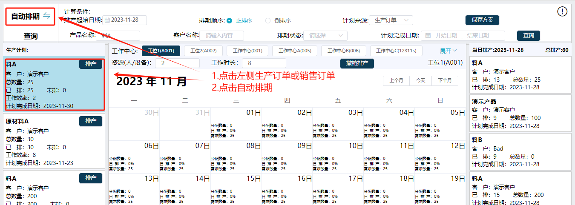Click calendar icon in 排产起始日期 field

tap(107, 20)
